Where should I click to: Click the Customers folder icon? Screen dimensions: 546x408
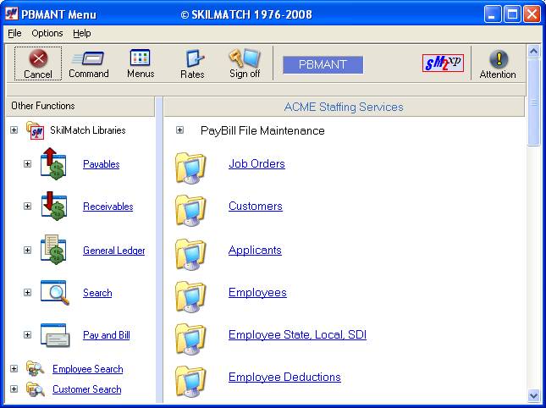(x=190, y=210)
